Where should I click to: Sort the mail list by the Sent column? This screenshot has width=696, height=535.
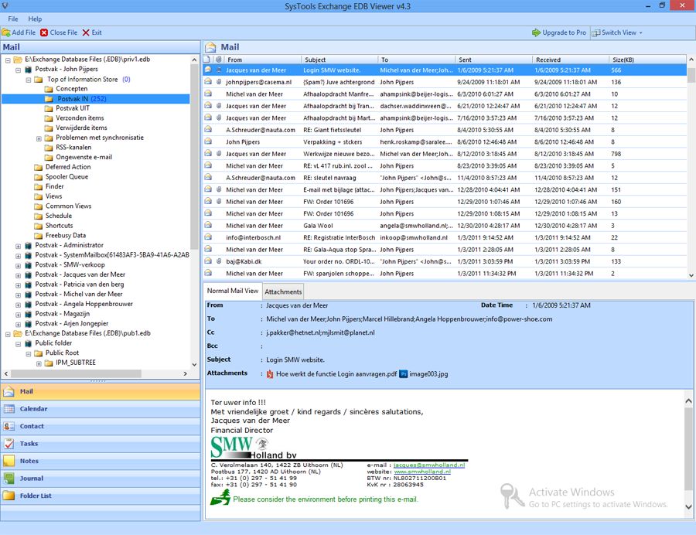[493, 60]
